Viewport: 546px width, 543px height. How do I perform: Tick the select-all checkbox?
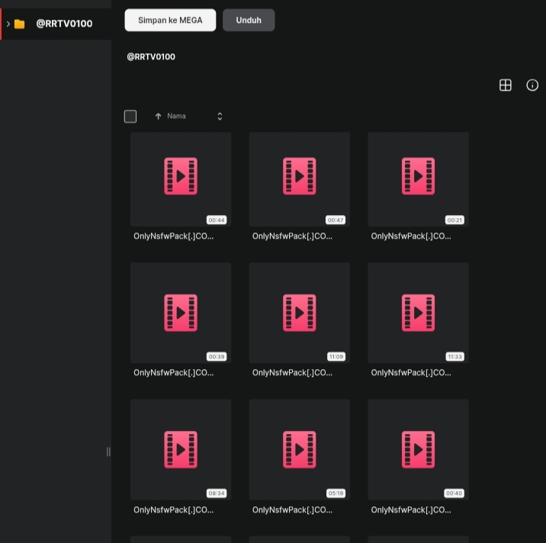pyautogui.click(x=130, y=117)
